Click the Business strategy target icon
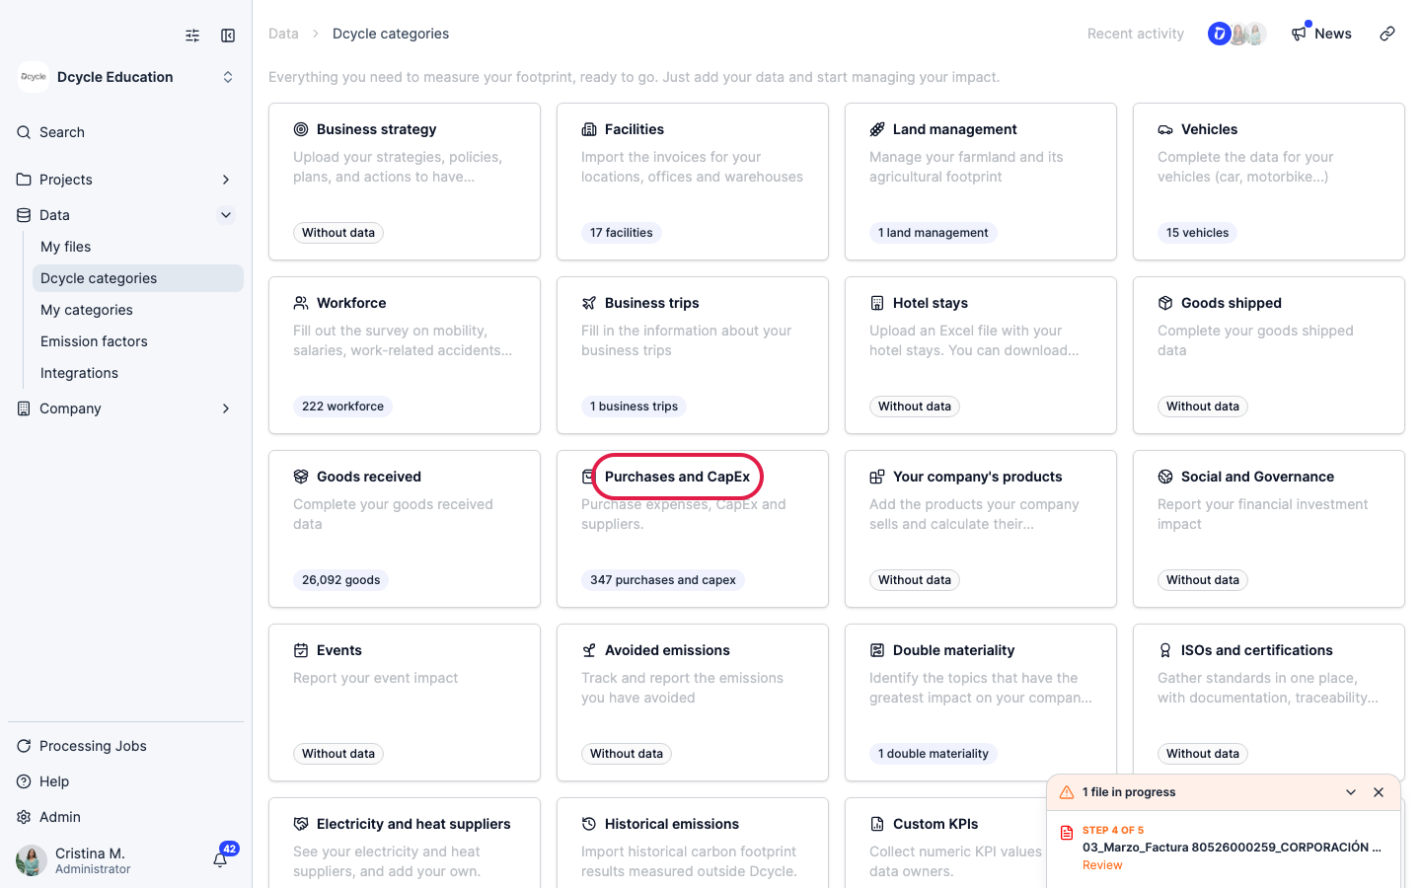The image size is (1421, 888). 301,129
